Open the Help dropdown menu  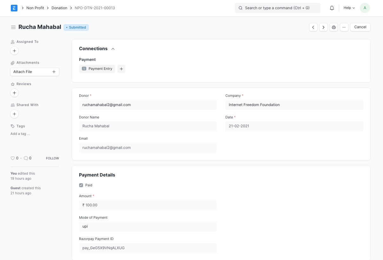(349, 8)
